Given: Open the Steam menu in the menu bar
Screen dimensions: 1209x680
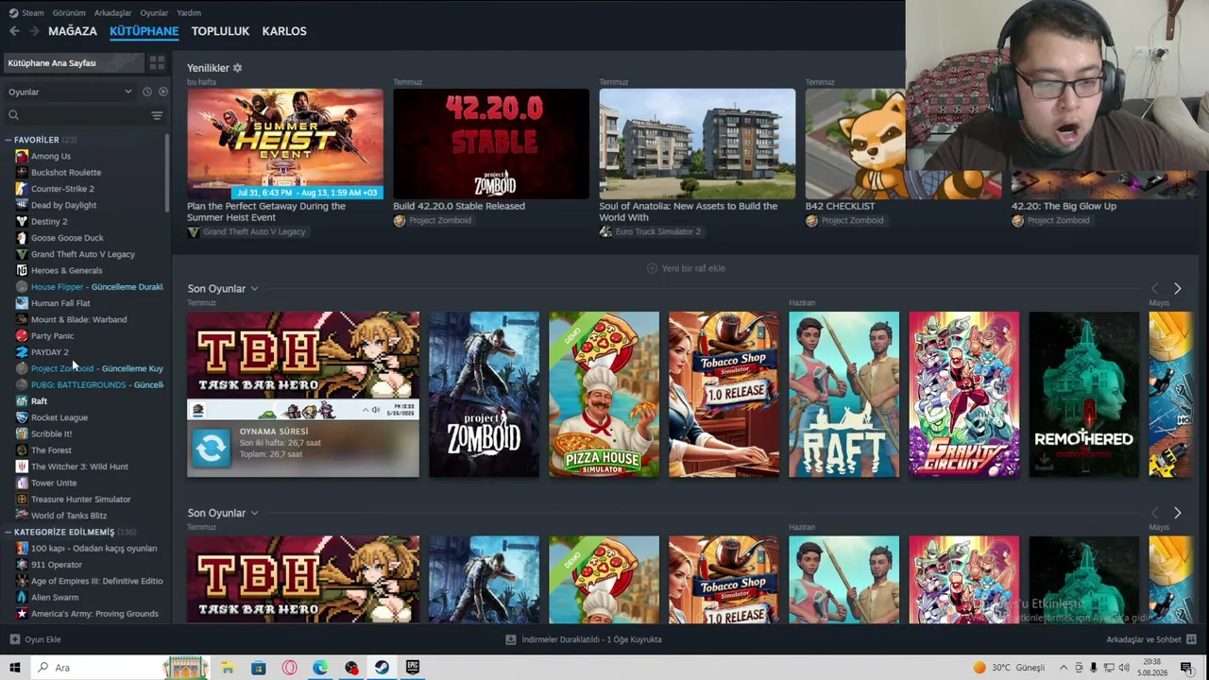Looking at the screenshot, I should 33,13.
